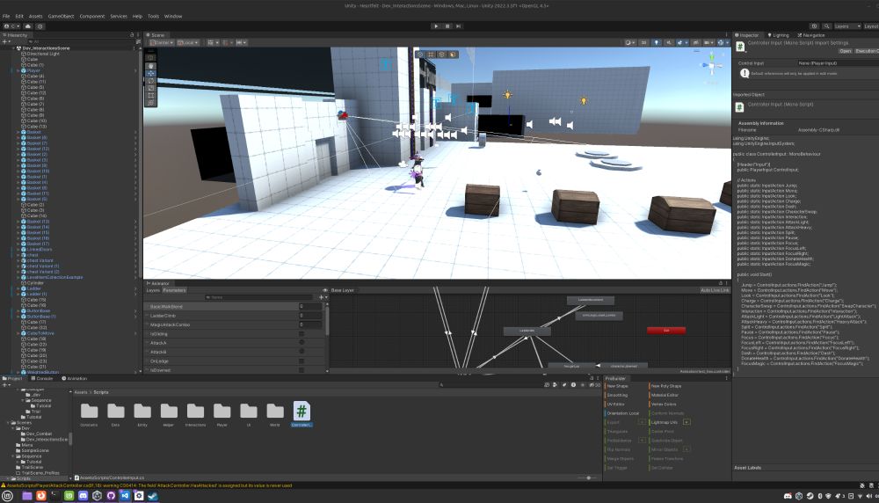The width and height of the screenshot is (879, 503).
Task: Toggle the OnLedge parameter checkbox
Action: pyautogui.click(x=301, y=361)
